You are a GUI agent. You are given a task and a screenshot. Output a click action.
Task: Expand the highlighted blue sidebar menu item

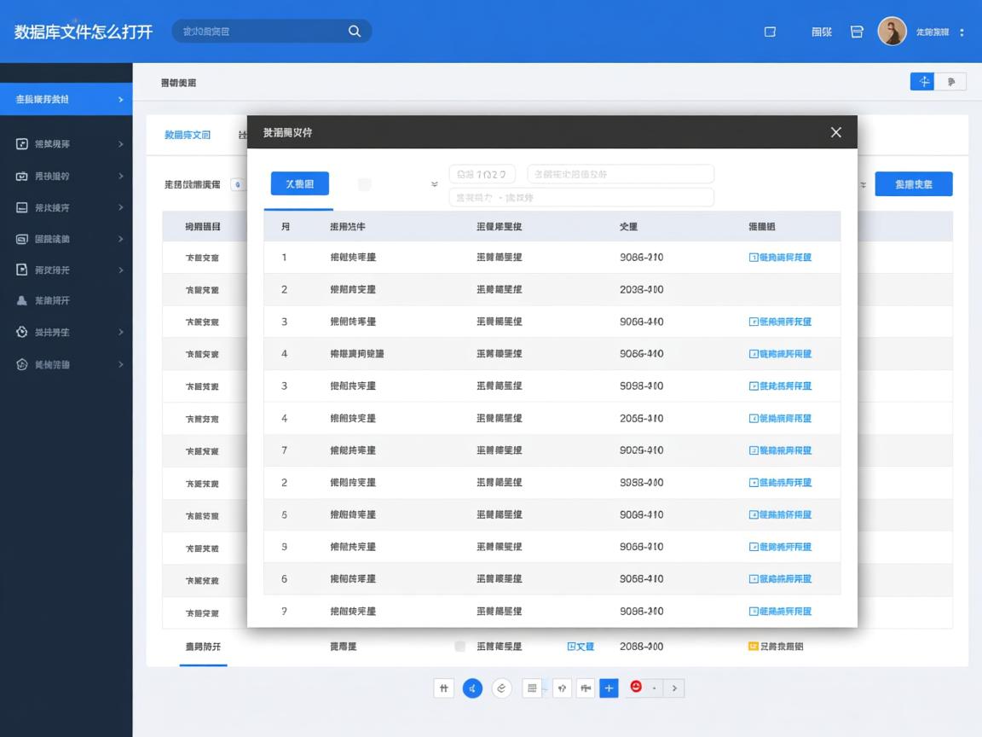point(66,100)
